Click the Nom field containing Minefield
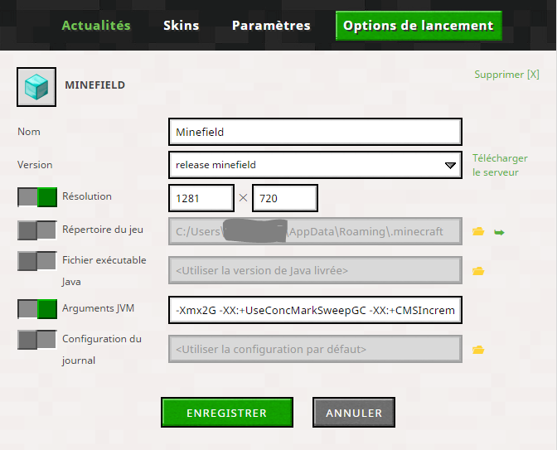This screenshot has height=450, width=557. coord(315,132)
